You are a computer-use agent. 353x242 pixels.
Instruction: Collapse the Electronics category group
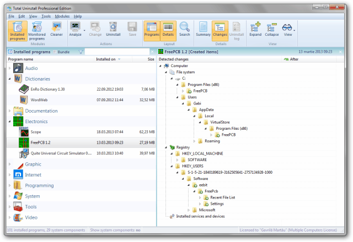pyautogui.click(x=9, y=122)
